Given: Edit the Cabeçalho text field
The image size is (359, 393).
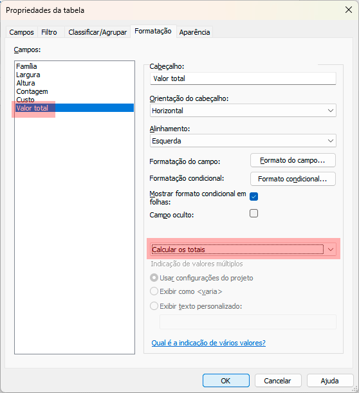Looking at the screenshot, I should tap(243, 78).
